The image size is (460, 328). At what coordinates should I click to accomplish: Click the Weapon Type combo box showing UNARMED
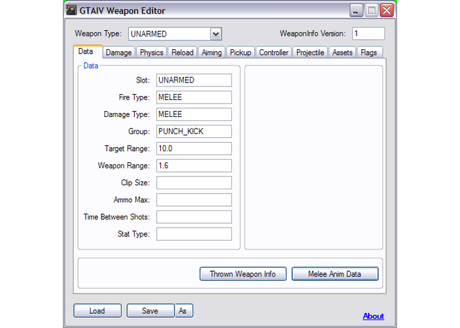(x=175, y=34)
